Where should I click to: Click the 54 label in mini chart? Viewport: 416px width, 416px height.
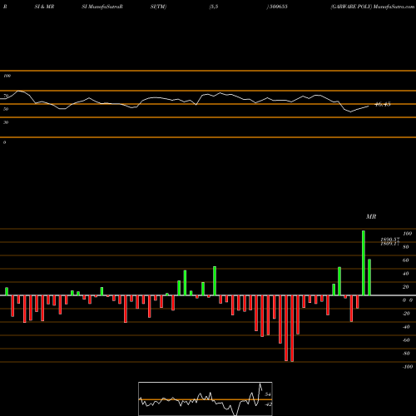point(268,394)
